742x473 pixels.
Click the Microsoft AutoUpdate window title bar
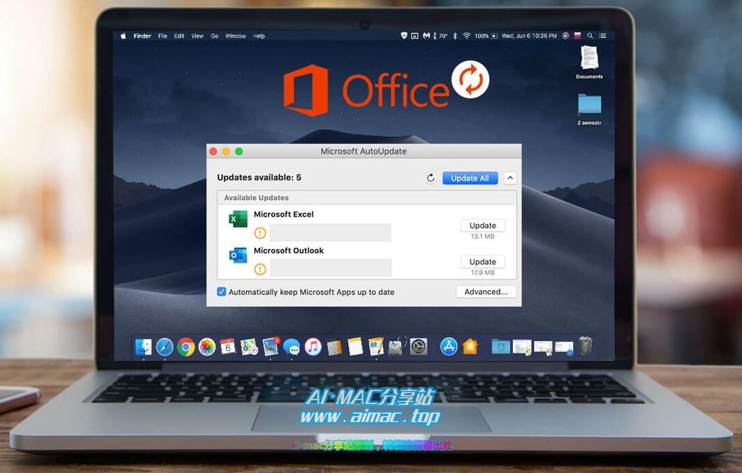[364, 151]
